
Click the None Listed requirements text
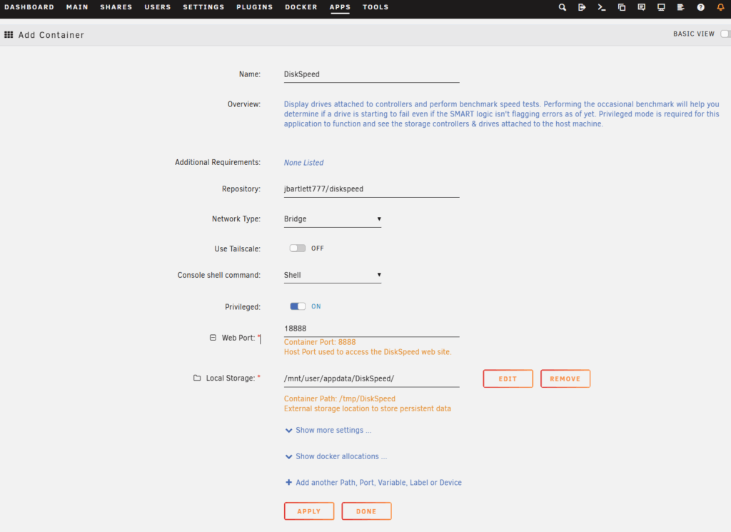(x=303, y=162)
